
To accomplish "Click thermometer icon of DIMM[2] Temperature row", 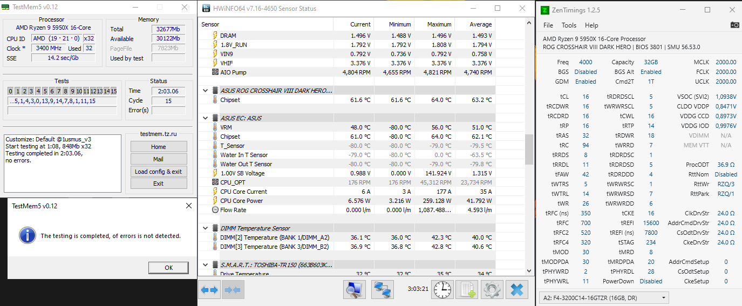I will (215, 237).
